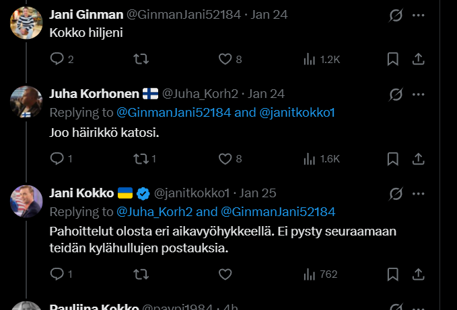
Task: Like Jani Ginman's "Kokko hiljeni" post
Action: (x=225, y=60)
